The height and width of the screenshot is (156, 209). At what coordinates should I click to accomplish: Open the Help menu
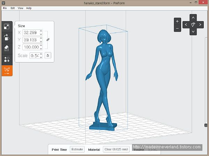(x=29, y=8)
